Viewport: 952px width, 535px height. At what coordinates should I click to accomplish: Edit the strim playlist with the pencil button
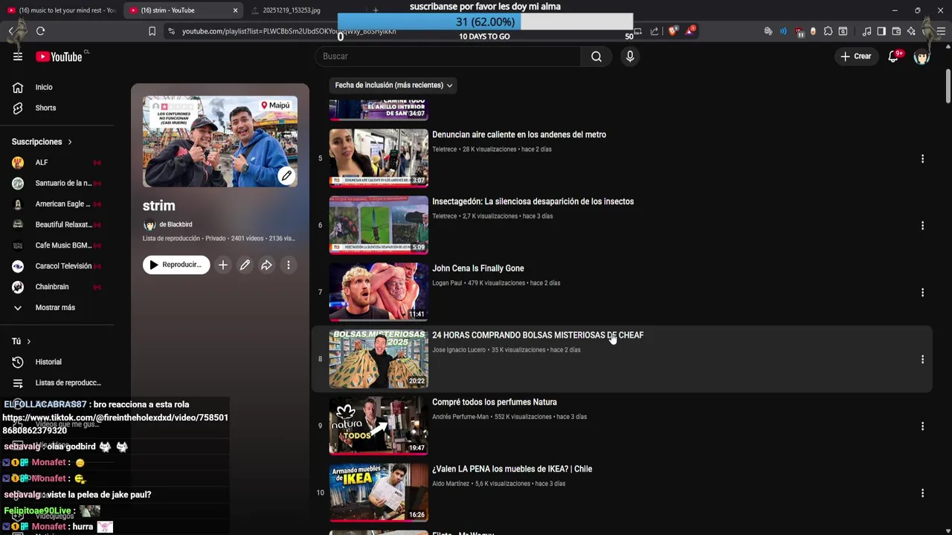245,265
